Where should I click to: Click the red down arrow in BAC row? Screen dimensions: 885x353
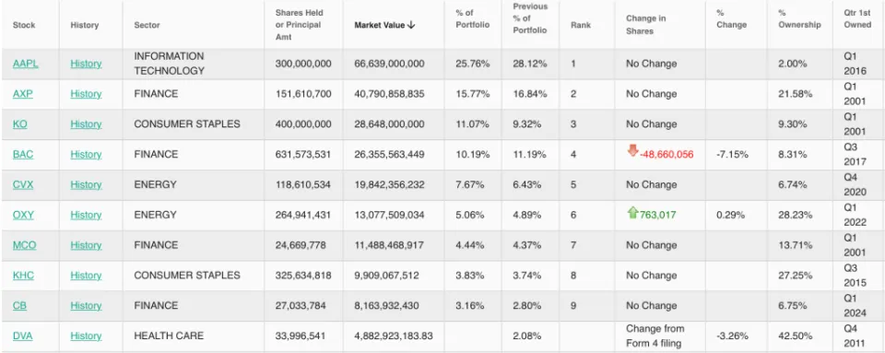tap(632, 150)
